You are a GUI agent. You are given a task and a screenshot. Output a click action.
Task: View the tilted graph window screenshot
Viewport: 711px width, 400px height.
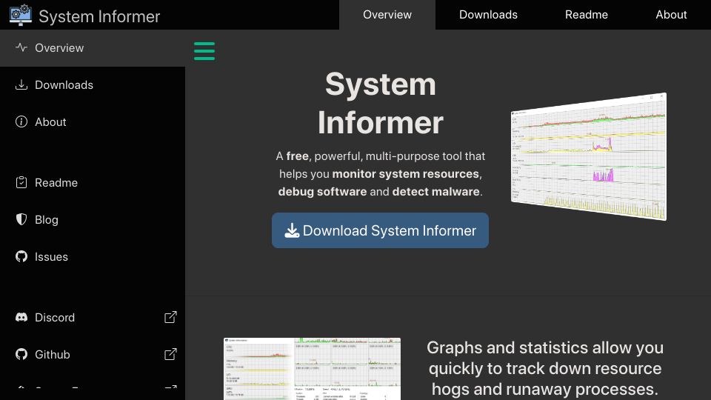pyautogui.click(x=589, y=156)
